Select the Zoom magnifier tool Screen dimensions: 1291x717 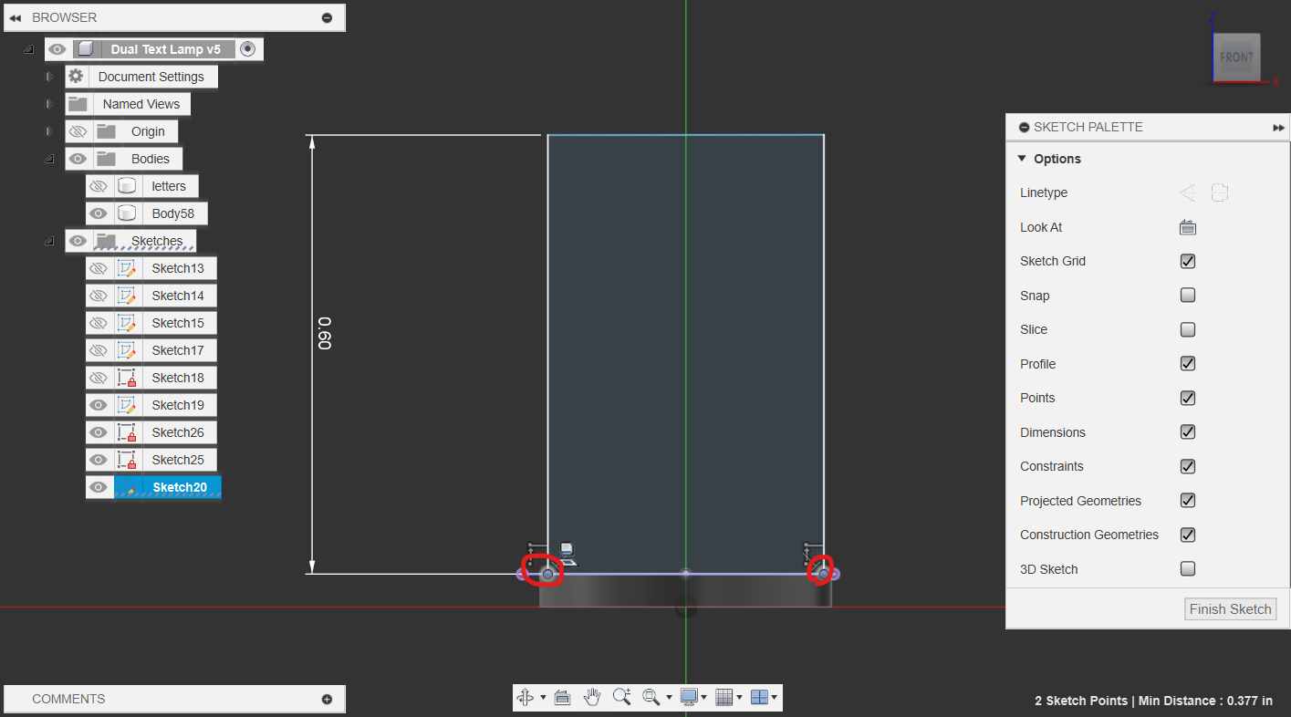point(622,697)
